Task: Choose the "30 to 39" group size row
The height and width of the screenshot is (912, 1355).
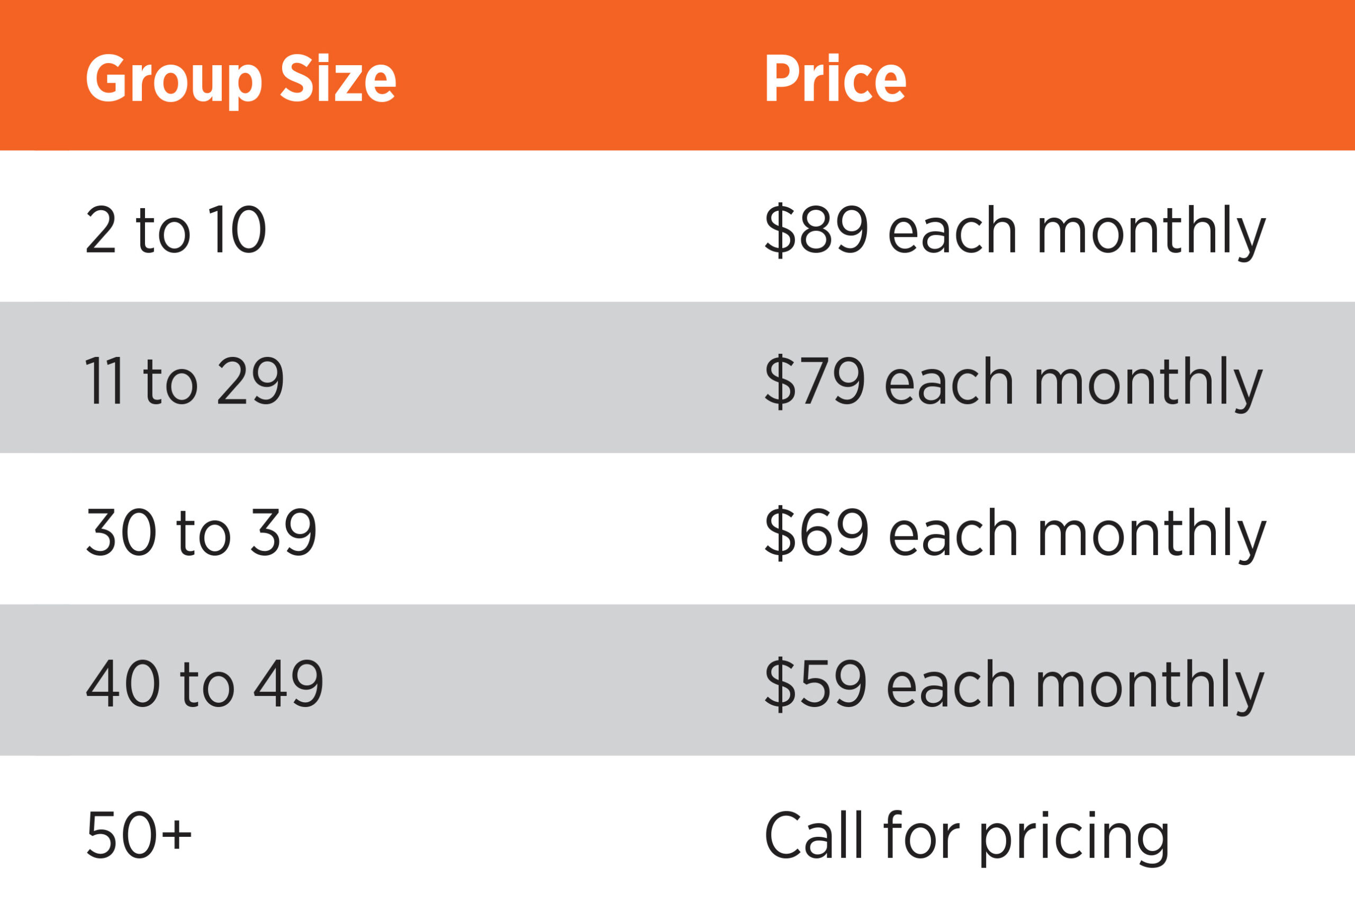Action: (201, 532)
